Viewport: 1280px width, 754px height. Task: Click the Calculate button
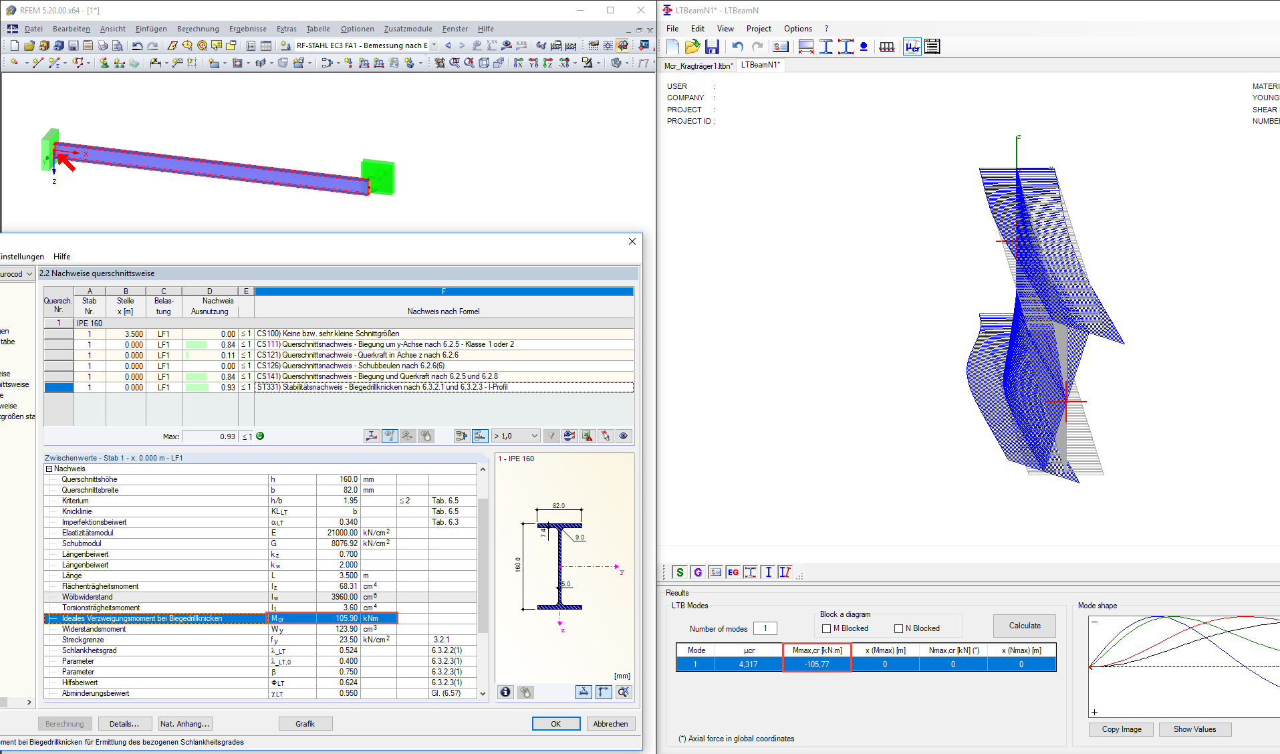pyautogui.click(x=1025, y=626)
